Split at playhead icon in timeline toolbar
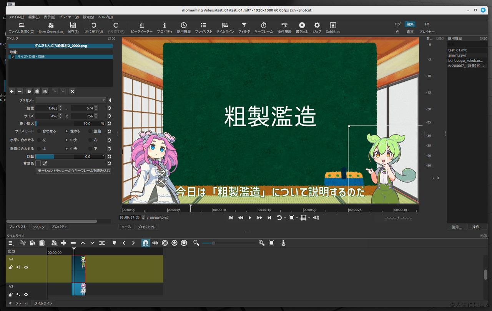The width and height of the screenshot is (492, 311). pos(102,243)
